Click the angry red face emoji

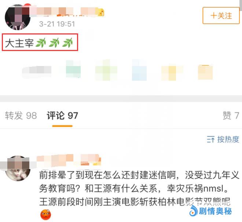click(x=46, y=215)
